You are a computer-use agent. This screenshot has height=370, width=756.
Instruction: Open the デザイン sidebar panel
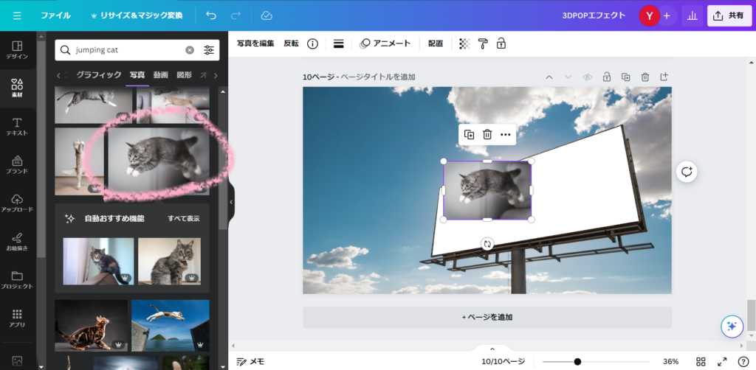tap(17, 50)
